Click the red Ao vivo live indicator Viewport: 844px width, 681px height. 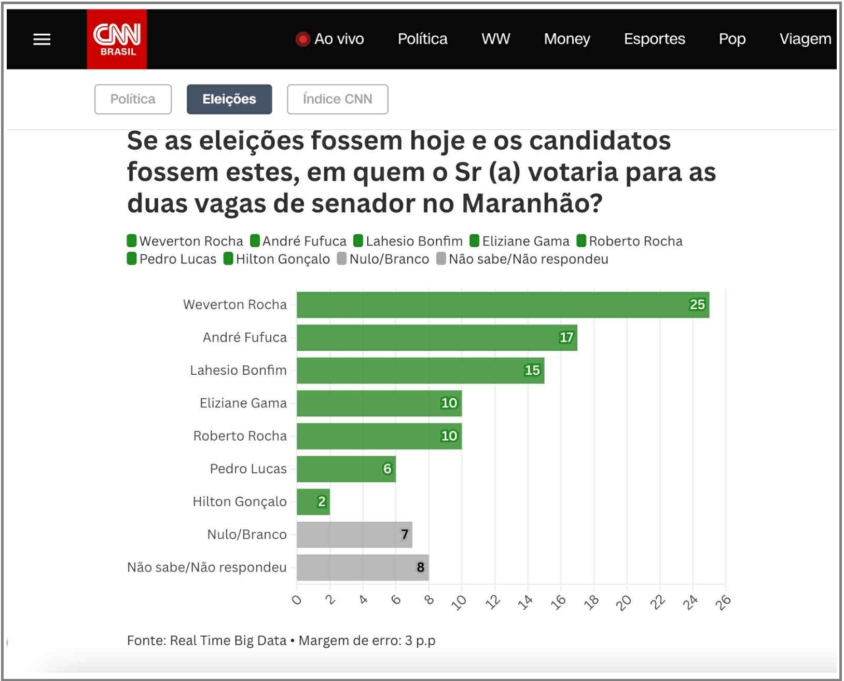pyautogui.click(x=302, y=39)
